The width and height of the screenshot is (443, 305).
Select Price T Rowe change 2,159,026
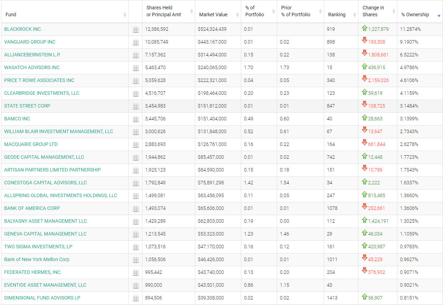pos(378,80)
